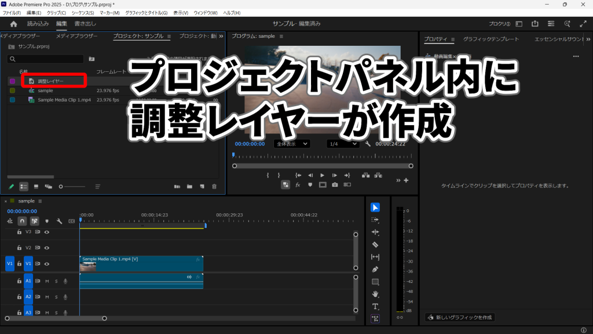Select the Track Select Forward tool

376,219
